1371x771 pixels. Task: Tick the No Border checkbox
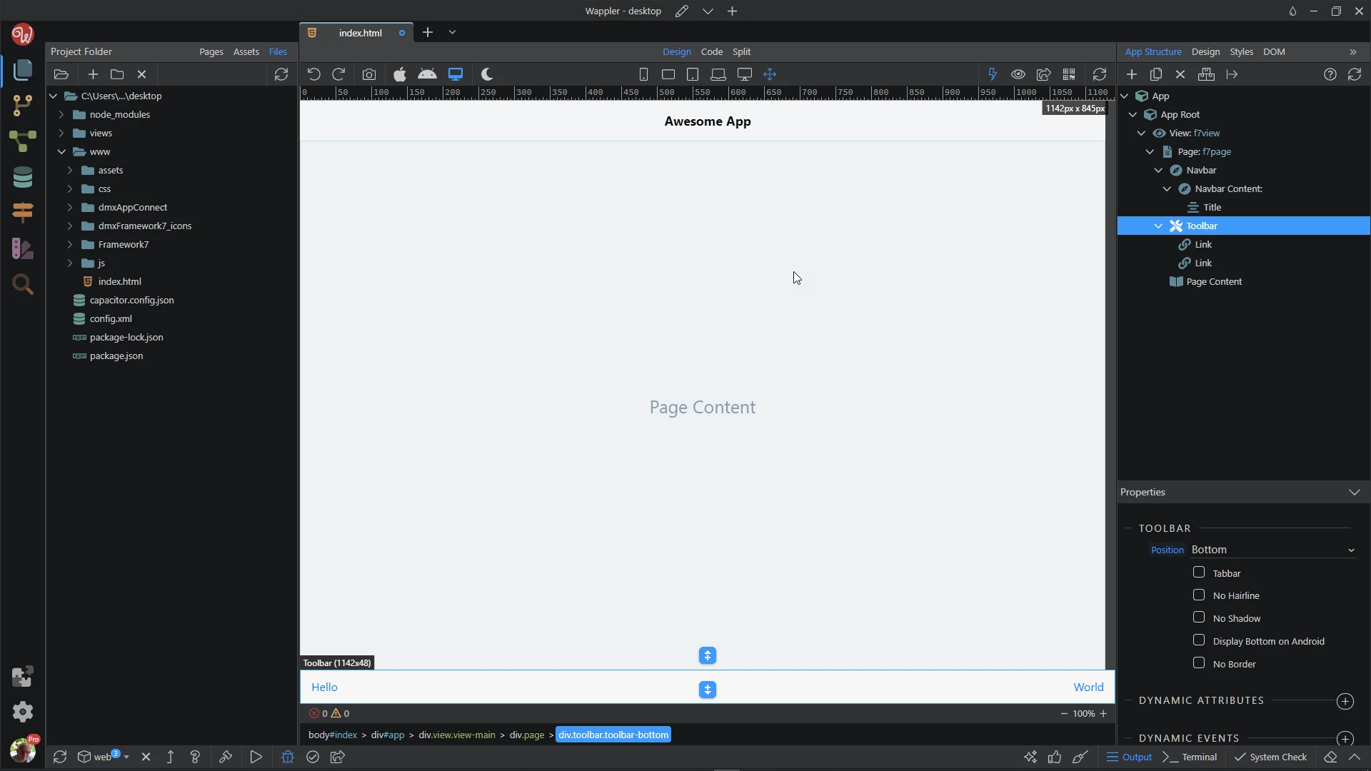(x=1199, y=663)
